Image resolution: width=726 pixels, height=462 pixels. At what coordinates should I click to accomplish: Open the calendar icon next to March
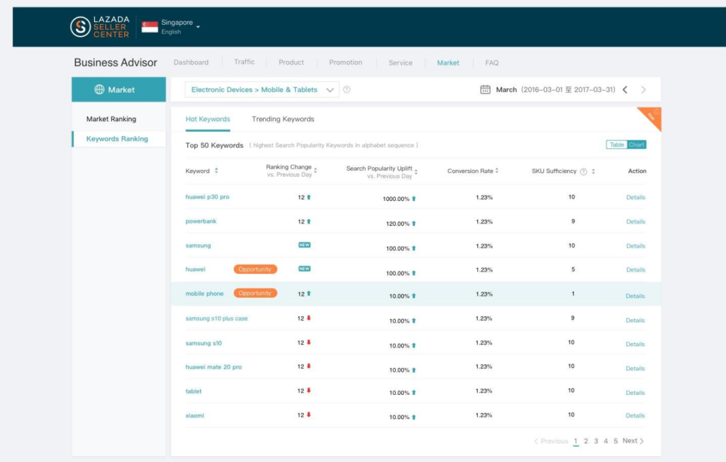pos(485,89)
